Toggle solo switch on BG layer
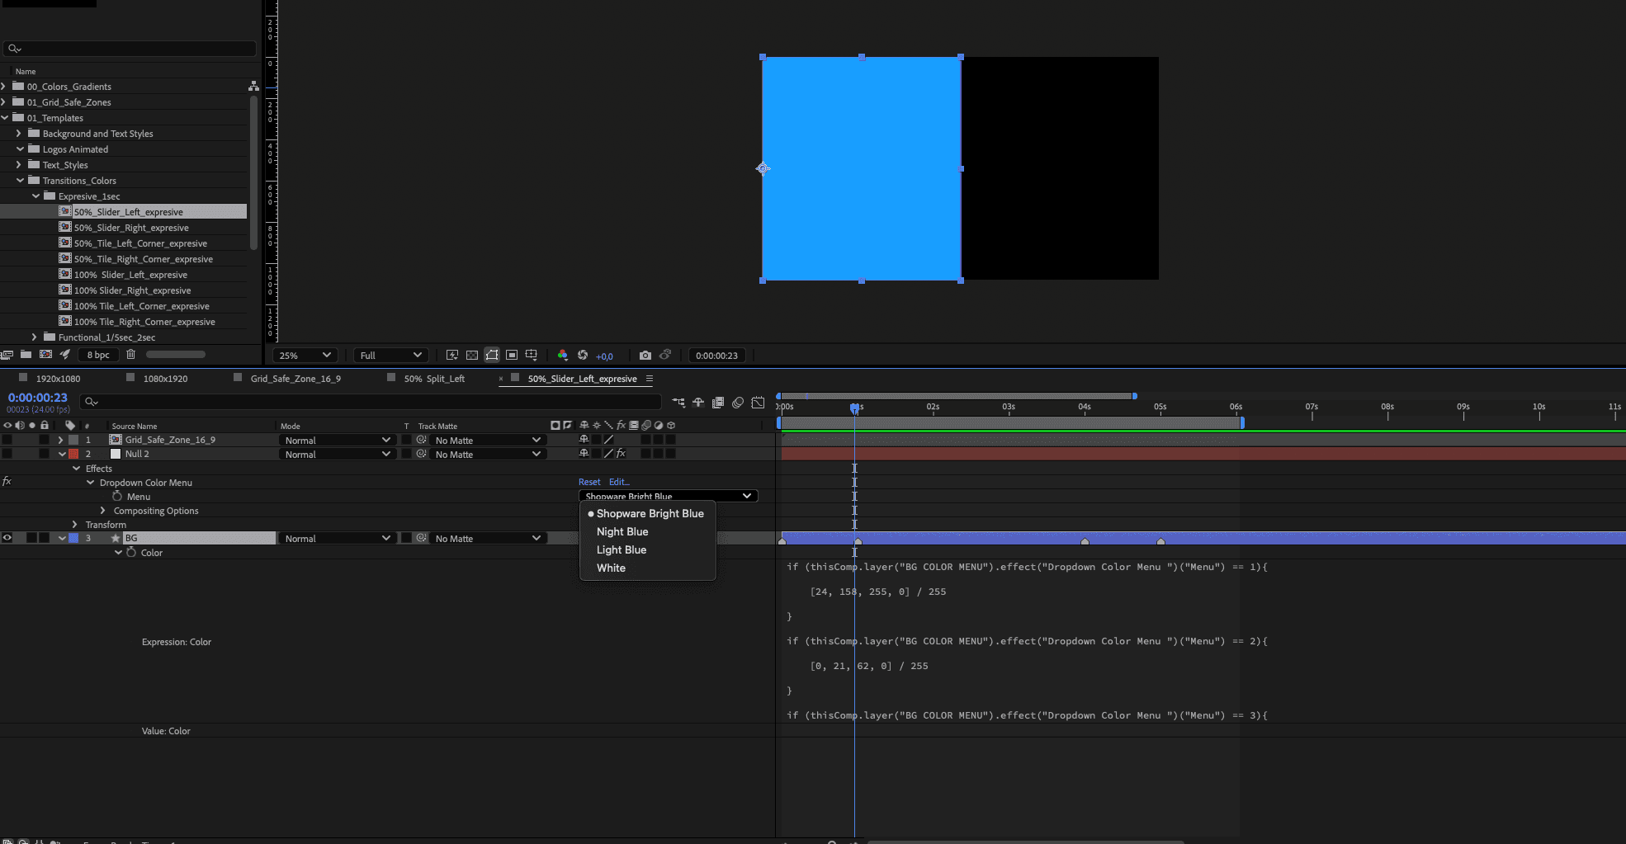This screenshot has height=844, width=1626. click(x=32, y=538)
